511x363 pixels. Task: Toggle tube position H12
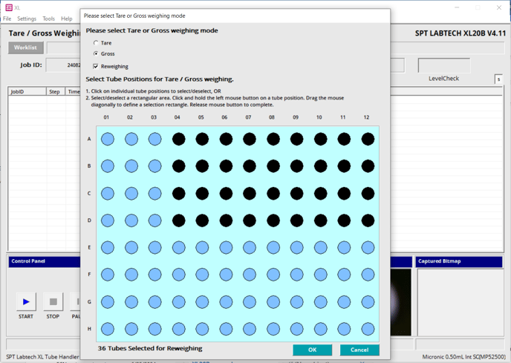coord(368,329)
